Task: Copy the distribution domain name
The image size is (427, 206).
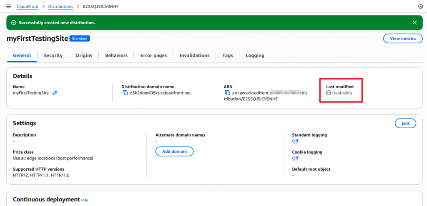Action: coord(125,93)
